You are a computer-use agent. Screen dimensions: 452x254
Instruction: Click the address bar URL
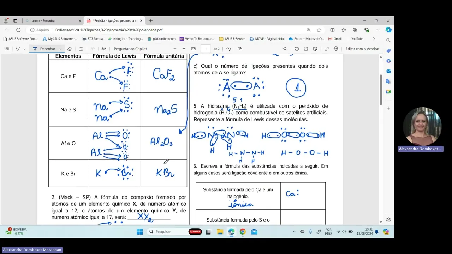(109, 30)
